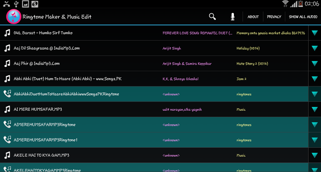Open dropdown for AIMEREHUMSAFARMP3Ringtone row

pos(314,124)
